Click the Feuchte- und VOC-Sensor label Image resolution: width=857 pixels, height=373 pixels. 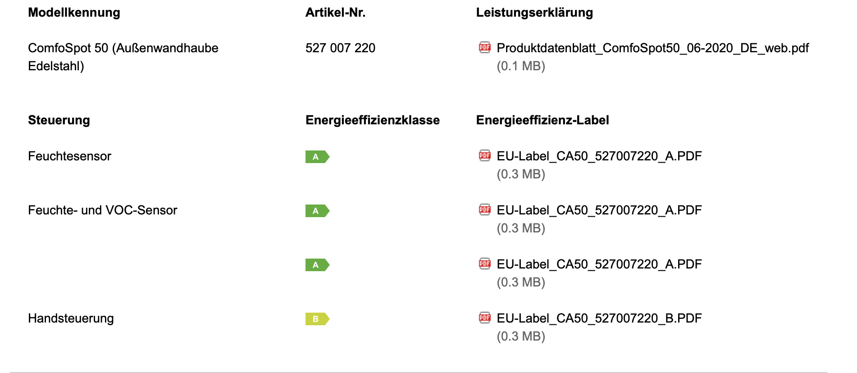click(x=103, y=210)
